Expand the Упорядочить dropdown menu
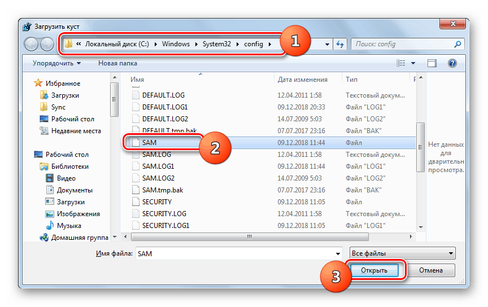 [57, 63]
